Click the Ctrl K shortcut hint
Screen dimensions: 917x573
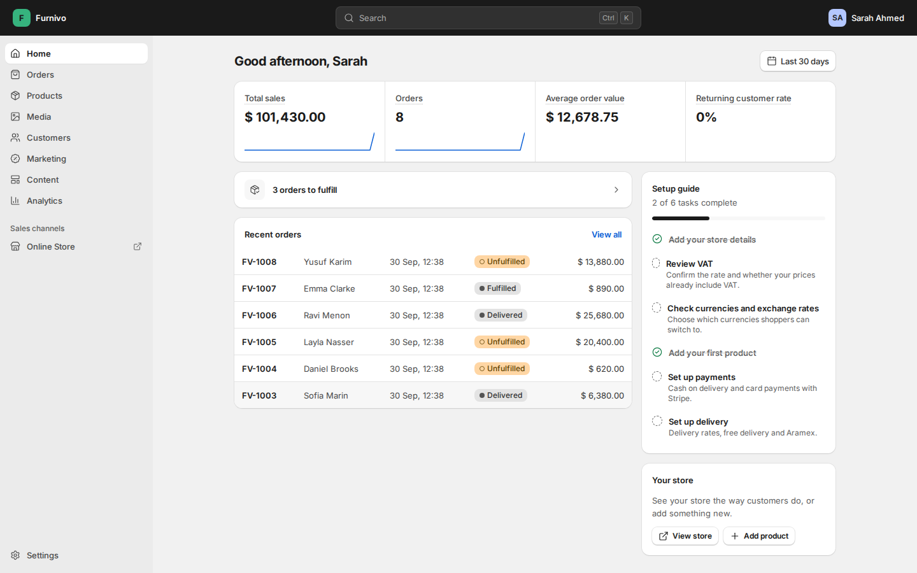616,18
